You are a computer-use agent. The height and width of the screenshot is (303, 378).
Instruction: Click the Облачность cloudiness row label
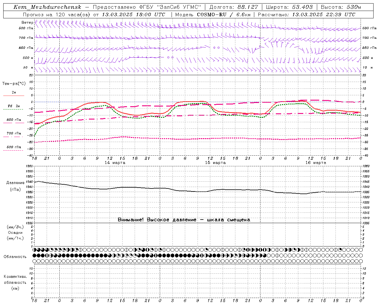(15, 257)
